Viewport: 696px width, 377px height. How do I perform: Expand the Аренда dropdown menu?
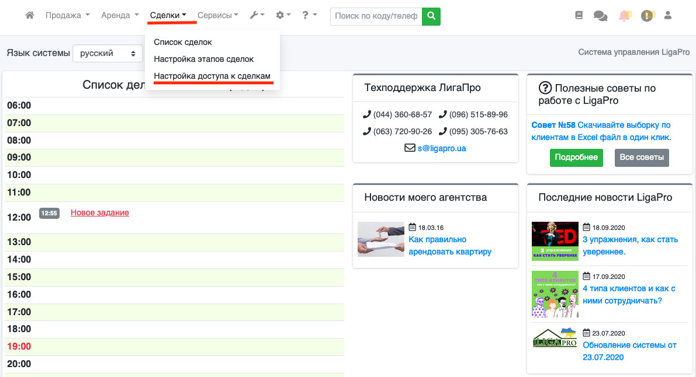(x=120, y=16)
